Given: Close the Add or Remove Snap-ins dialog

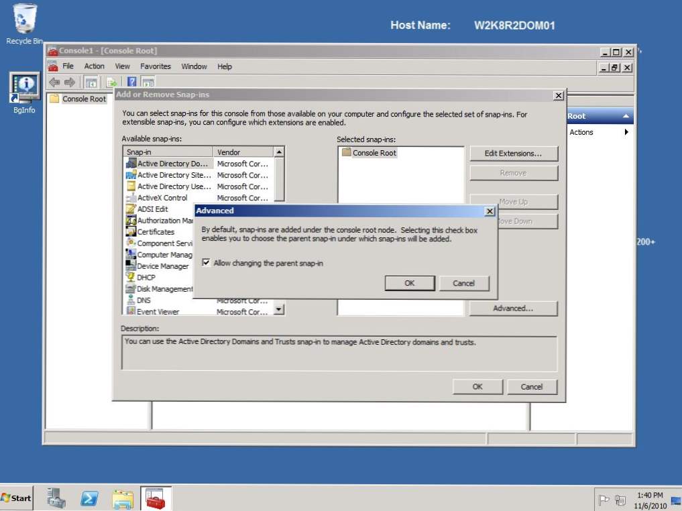Looking at the screenshot, I should click(559, 96).
